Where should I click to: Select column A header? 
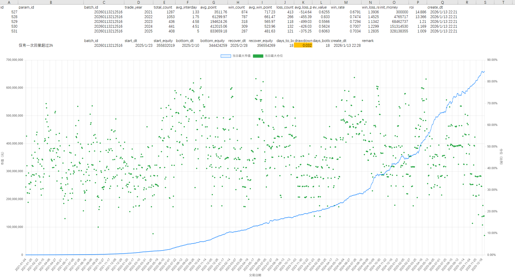coord(9,2)
